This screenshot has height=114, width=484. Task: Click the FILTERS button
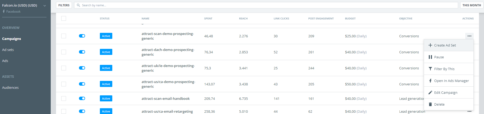tap(64, 5)
